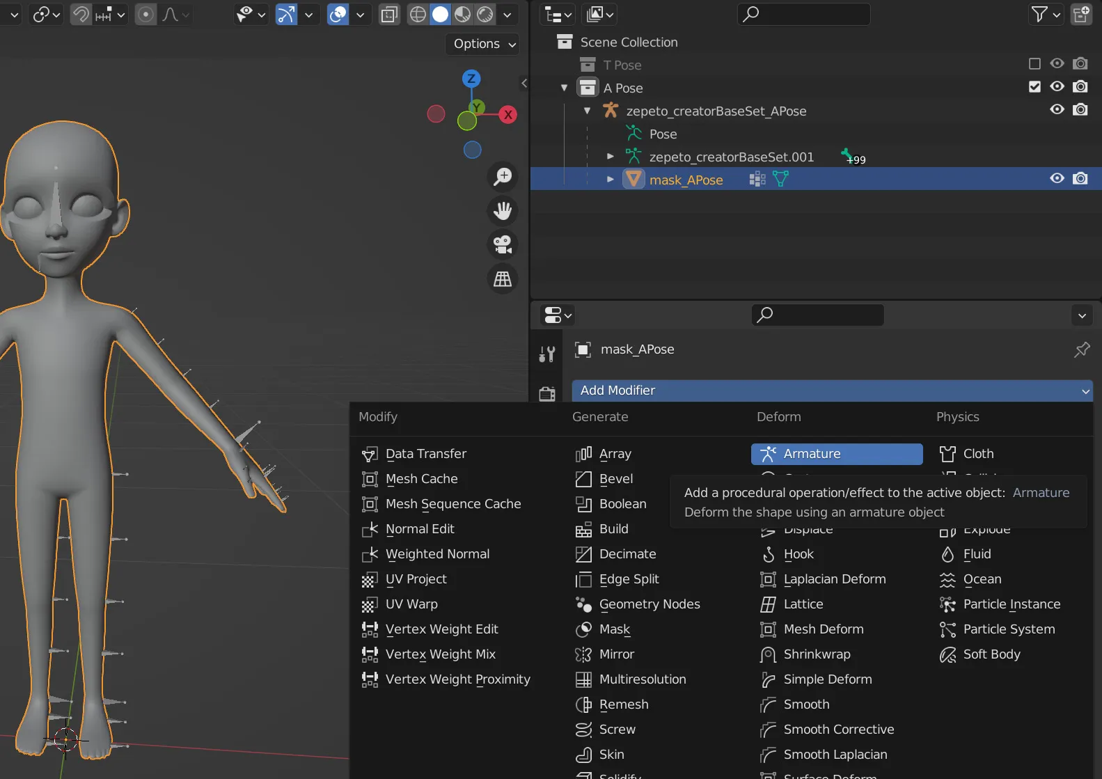
Task: Open the transform pivot point dropdown
Action: (x=47, y=14)
